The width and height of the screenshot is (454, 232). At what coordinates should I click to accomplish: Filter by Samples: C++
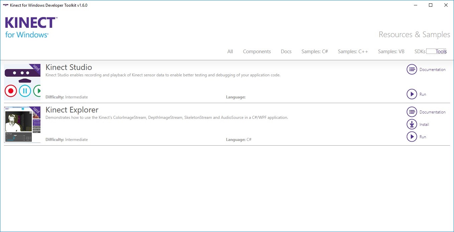click(353, 52)
